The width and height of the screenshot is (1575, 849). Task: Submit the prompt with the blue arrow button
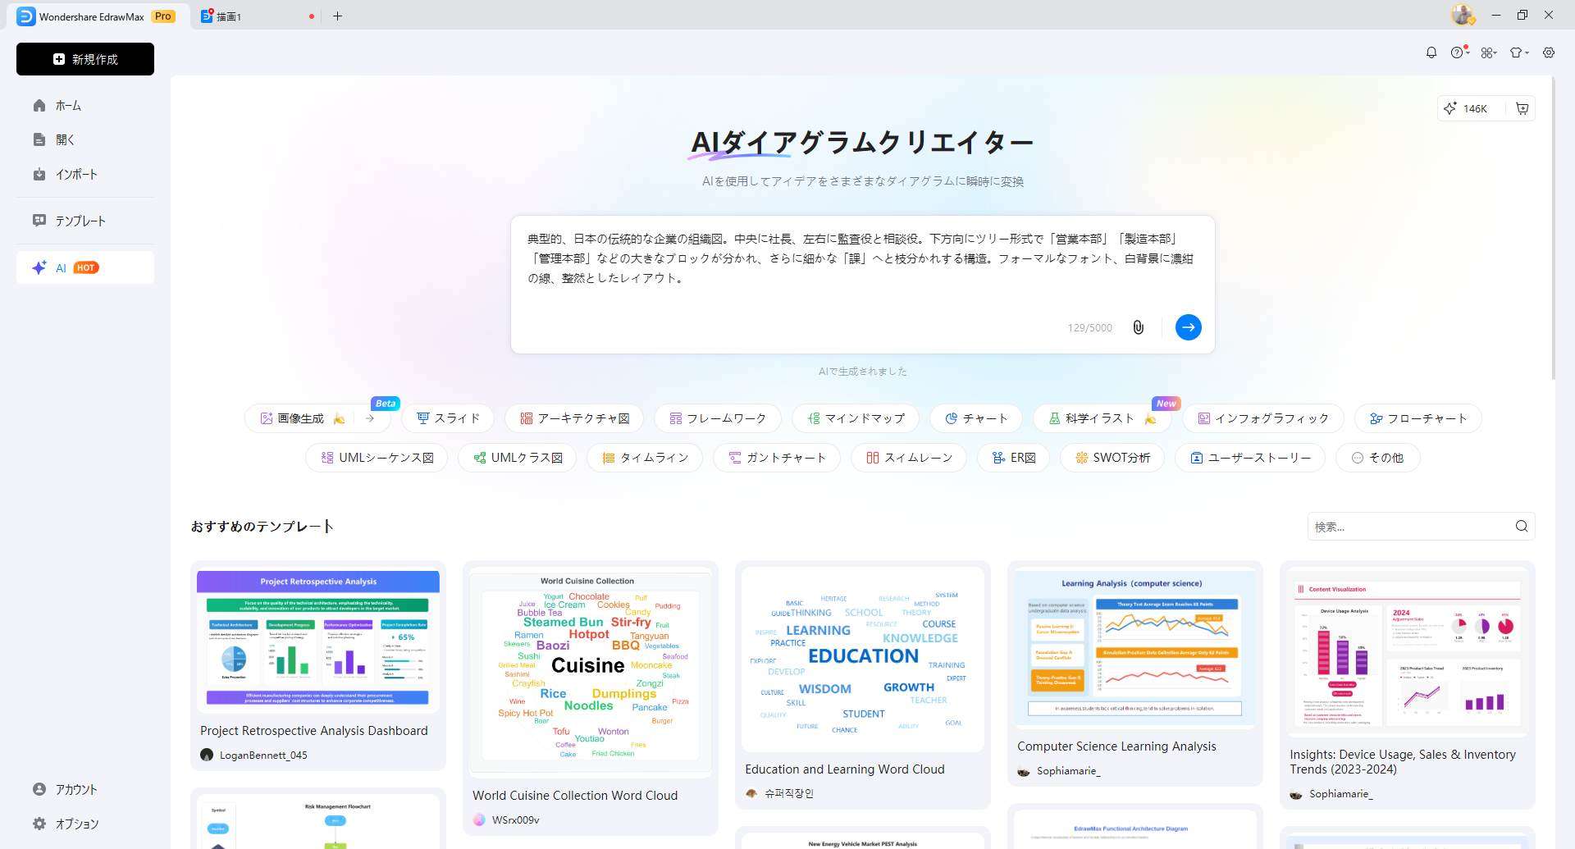coord(1188,326)
